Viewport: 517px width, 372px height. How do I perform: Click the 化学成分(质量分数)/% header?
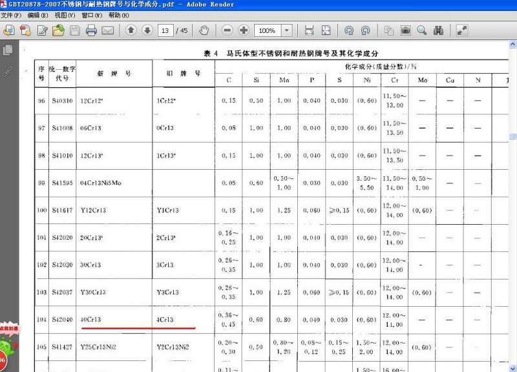click(381, 67)
